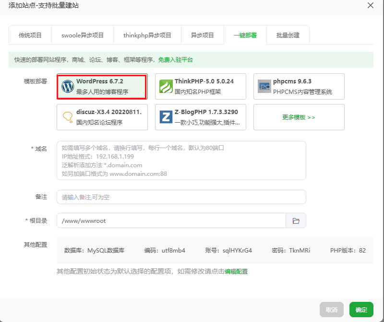Click 国内知名论坛程序 description text
Viewport: 384px width, 322px height.
tap(99, 122)
